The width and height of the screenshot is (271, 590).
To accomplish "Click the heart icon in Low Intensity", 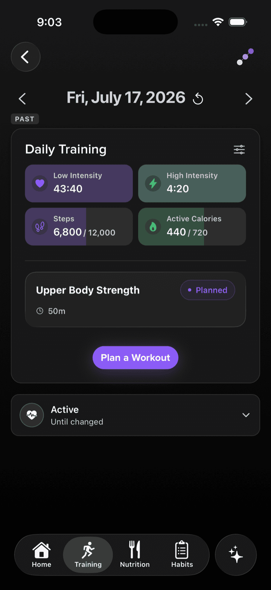I will pyautogui.click(x=40, y=184).
